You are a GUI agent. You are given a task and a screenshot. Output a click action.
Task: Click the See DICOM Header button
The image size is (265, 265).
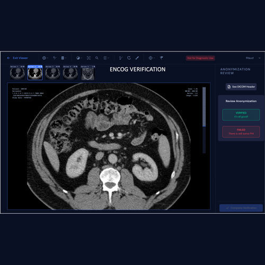(x=241, y=87)
